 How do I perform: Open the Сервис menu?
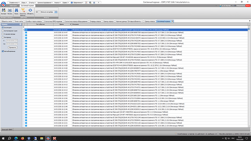click(x=65, y=3)
